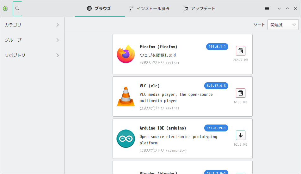Click the window minimize chevron

pos(279,9)
